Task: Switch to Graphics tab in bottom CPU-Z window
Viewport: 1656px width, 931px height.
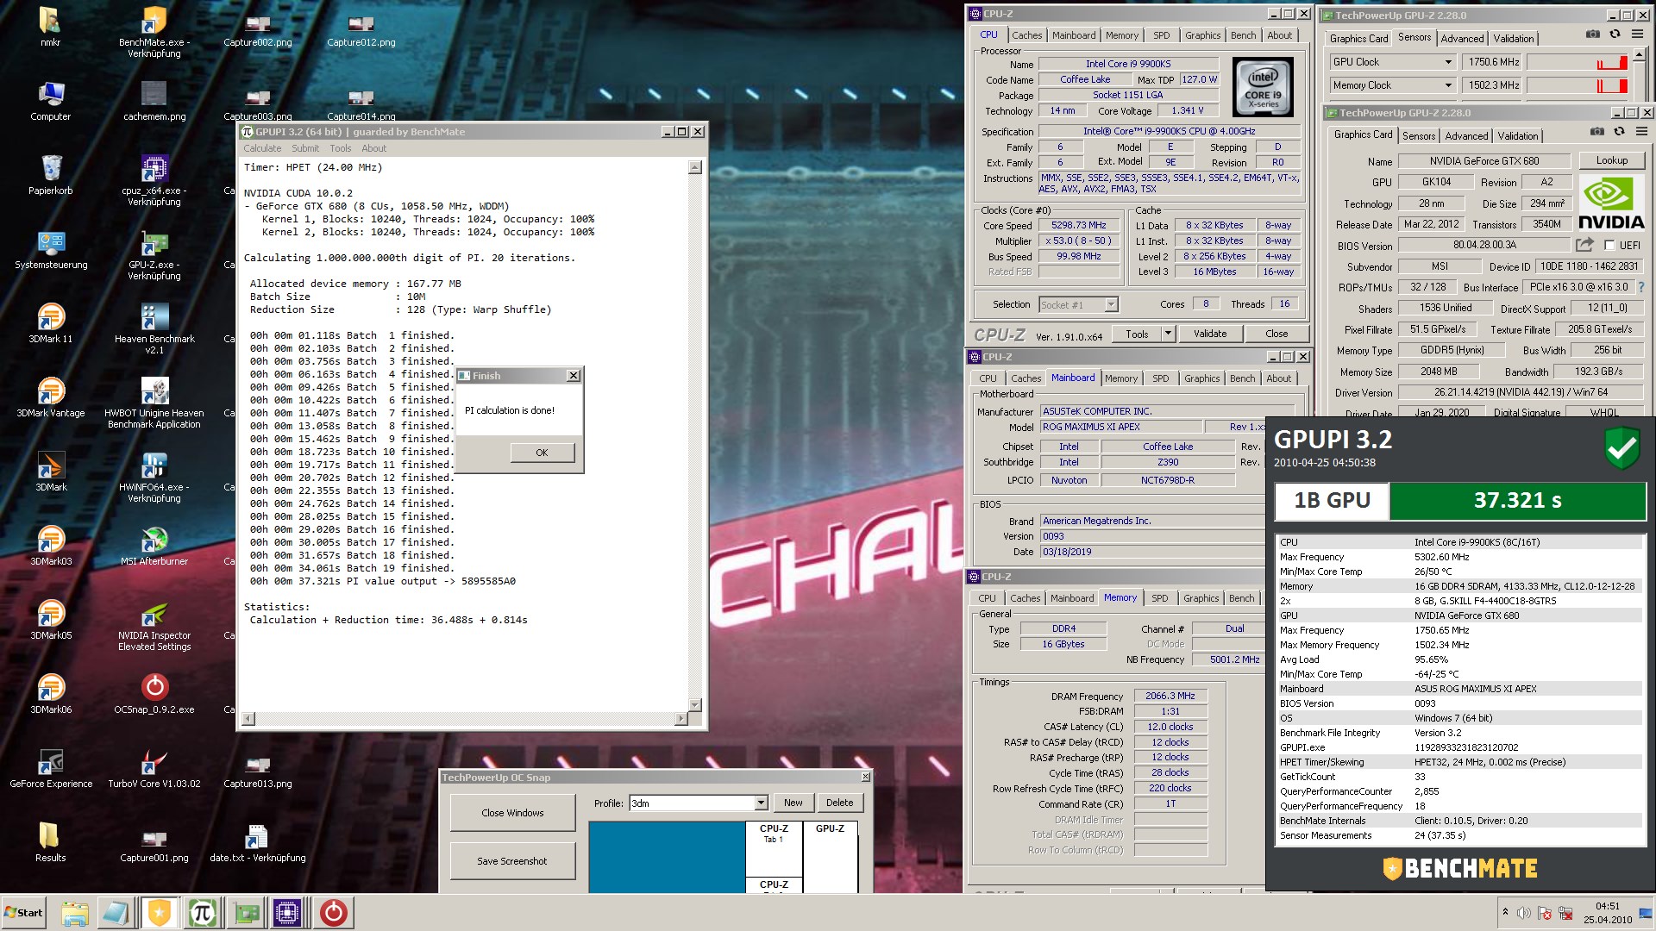Action: [x=1201, y=598]
